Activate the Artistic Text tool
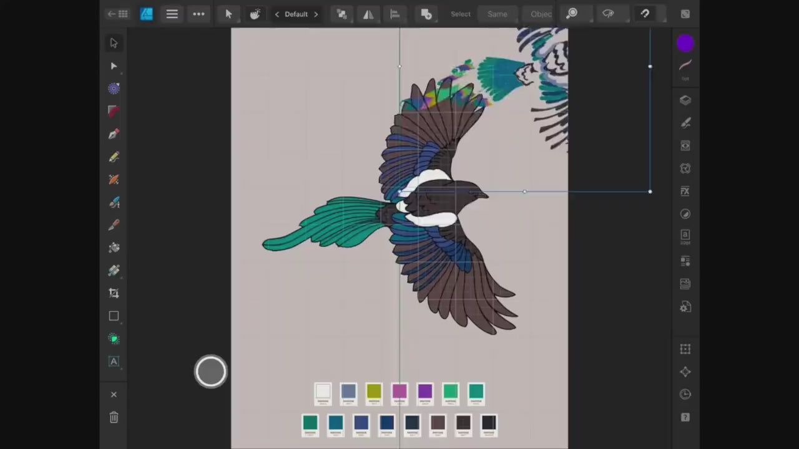 click(x=114, y=362)
